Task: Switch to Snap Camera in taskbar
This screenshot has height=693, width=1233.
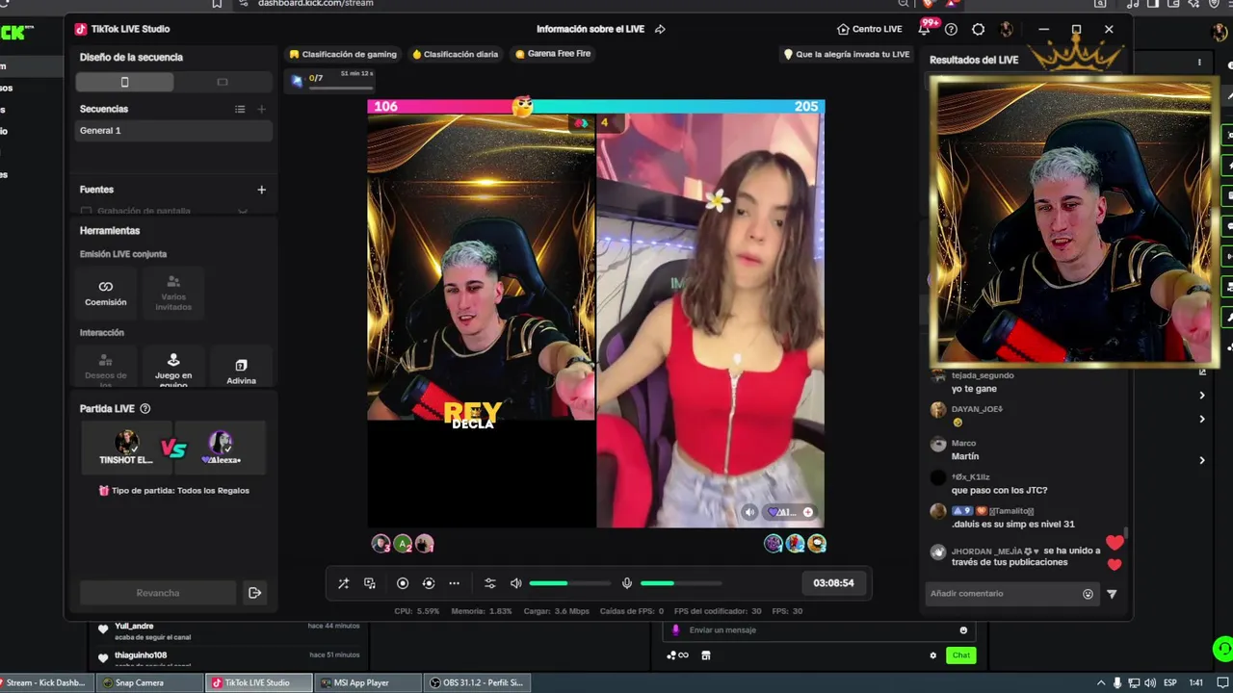Action: tap(149, 682)
